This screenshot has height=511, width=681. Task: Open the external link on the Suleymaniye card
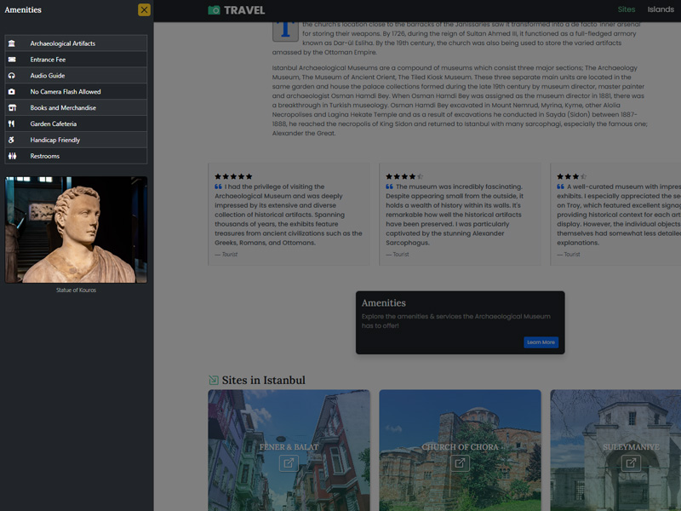pyautogui.click(x=632, y=462)
